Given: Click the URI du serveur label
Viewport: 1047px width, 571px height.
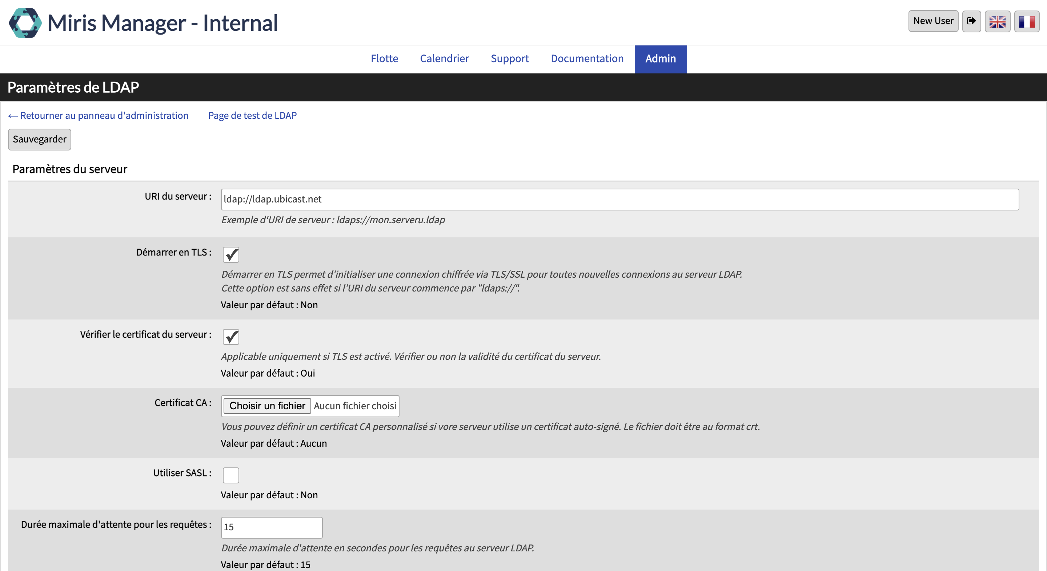Looking at the screenshot, I should [x=178, y=196].
